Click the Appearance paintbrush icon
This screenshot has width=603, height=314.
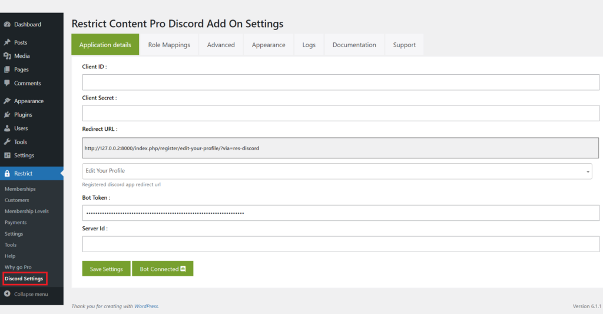click(x=7, y=101)
